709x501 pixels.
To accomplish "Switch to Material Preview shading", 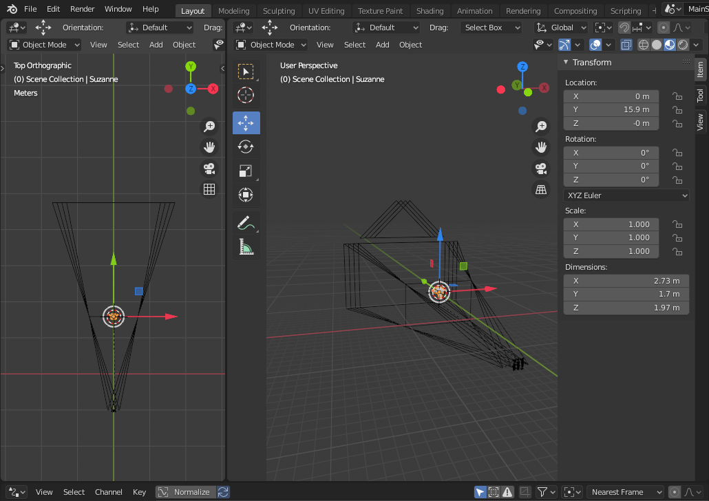I will click(x=670, y=45).
